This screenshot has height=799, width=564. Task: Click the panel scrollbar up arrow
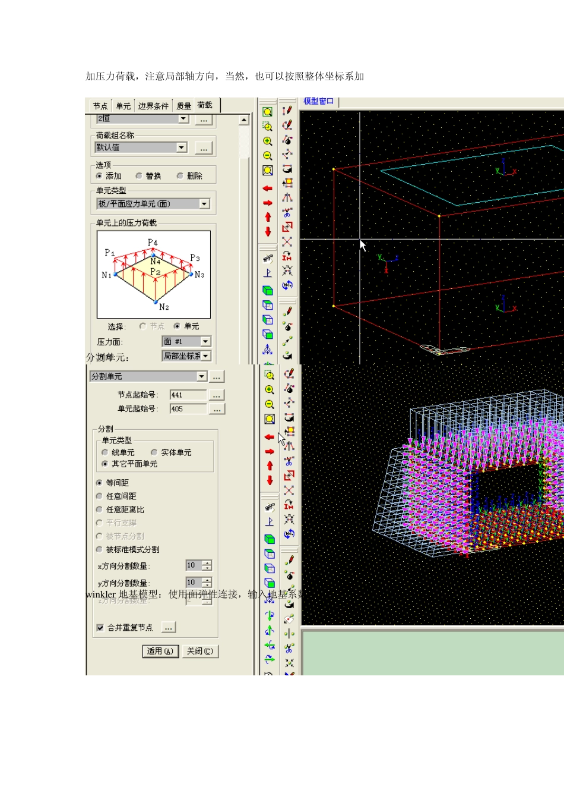point(244,120)
